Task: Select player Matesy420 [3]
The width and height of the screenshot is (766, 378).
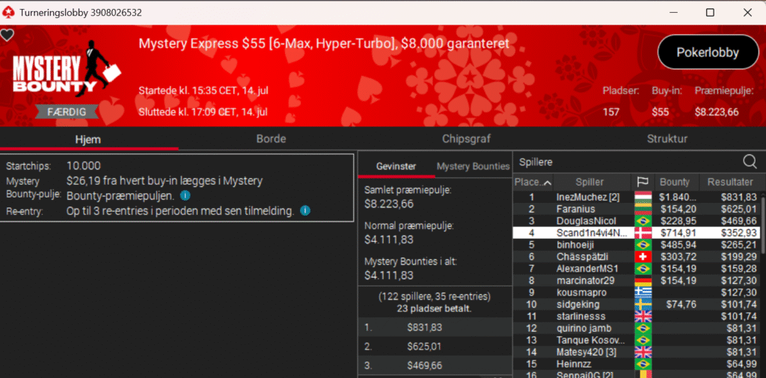Action: tap(636, 352)
